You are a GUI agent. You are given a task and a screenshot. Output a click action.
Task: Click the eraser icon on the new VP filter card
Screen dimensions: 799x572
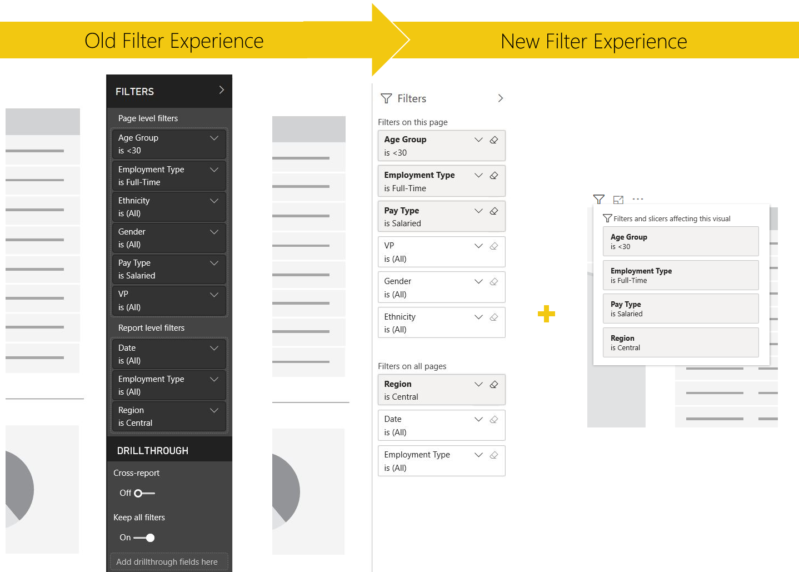click(x=493, y=246)
